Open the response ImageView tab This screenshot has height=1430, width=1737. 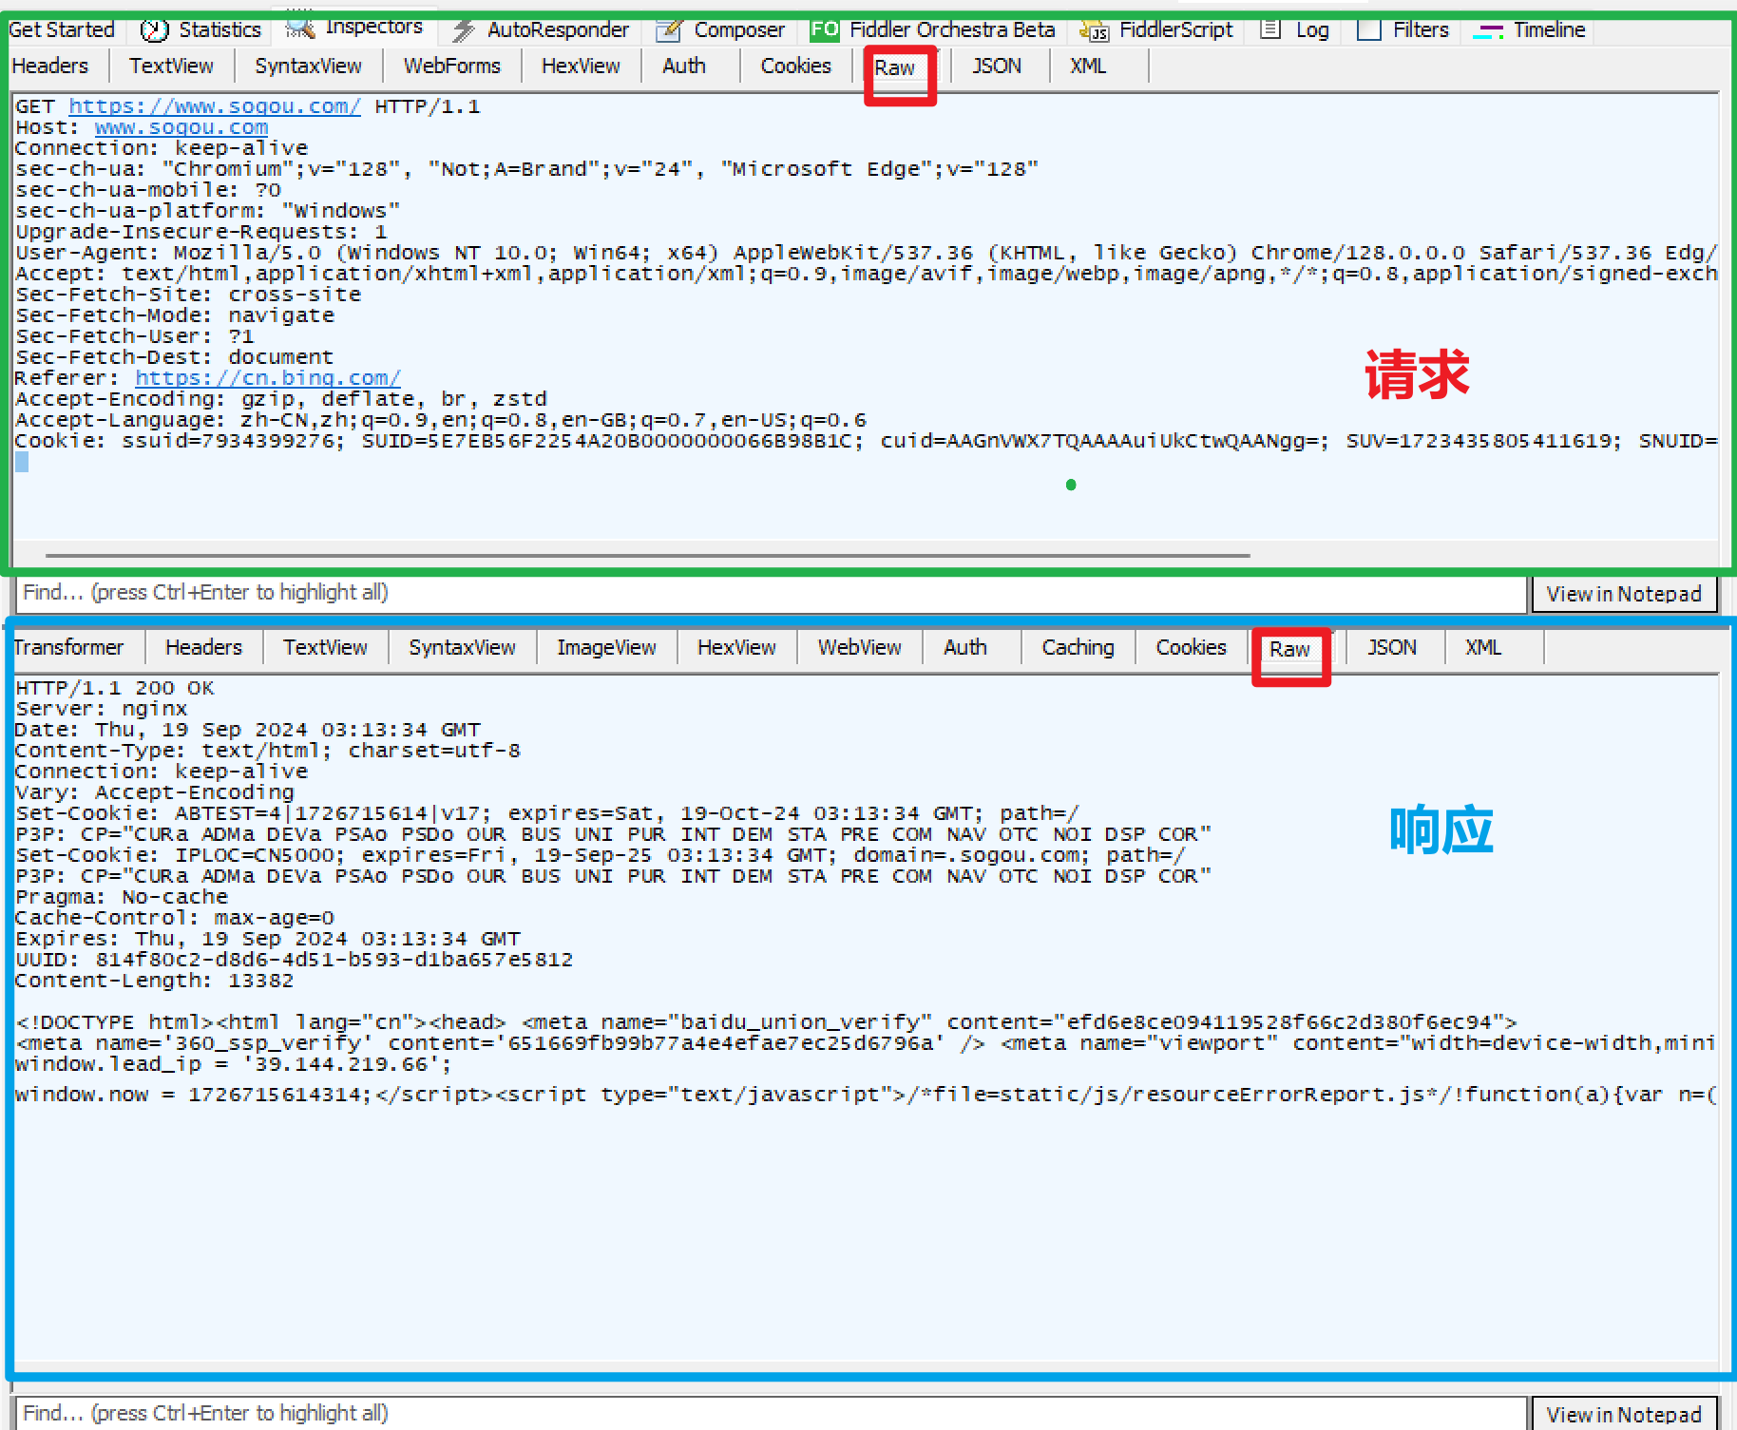(x=606, y=647)
